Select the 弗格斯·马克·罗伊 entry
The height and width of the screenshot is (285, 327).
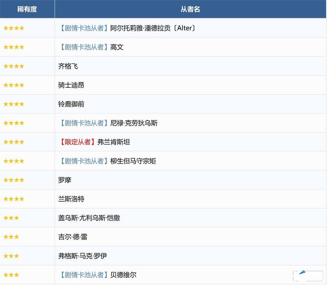[83, 256]
